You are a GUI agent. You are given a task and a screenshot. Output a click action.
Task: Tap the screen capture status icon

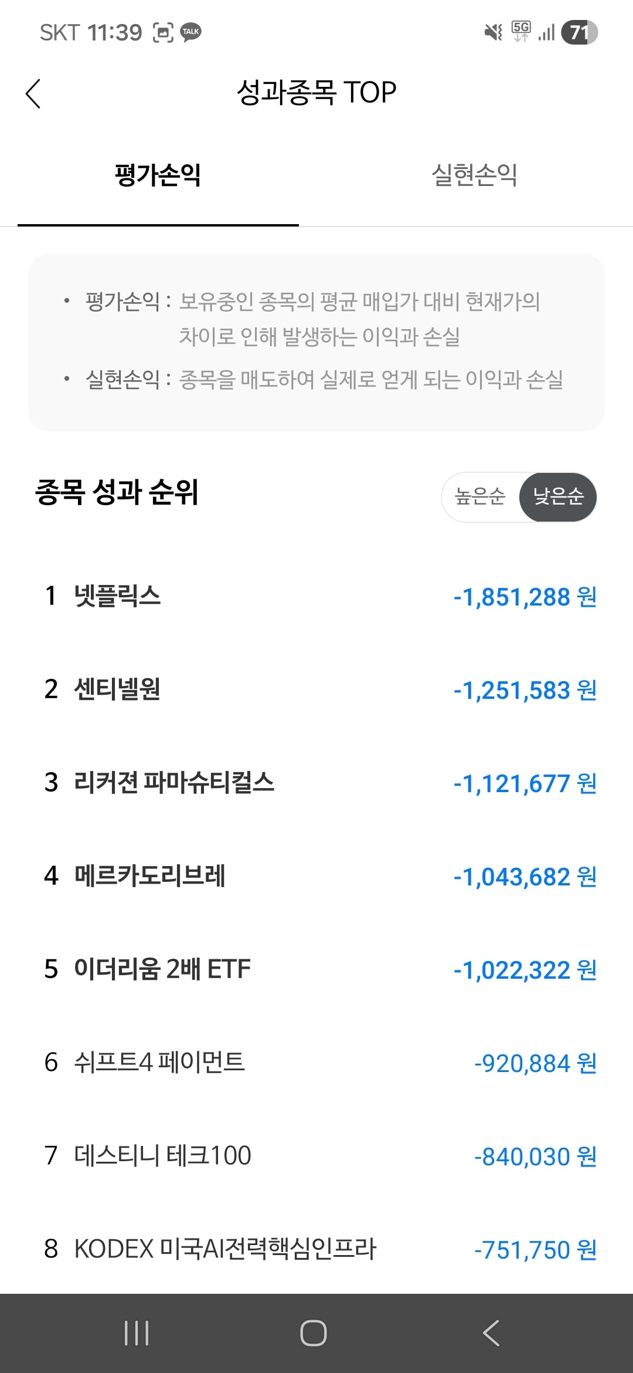click(163, 32)
